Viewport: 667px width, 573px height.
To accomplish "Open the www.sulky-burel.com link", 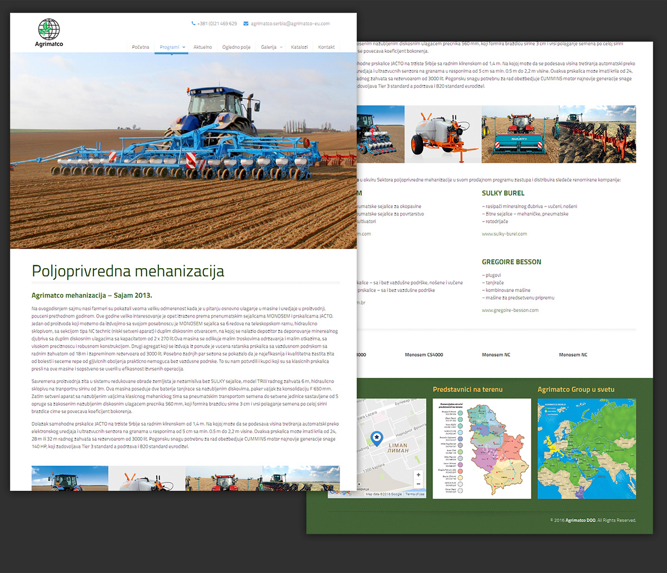I will pos(504,234).
